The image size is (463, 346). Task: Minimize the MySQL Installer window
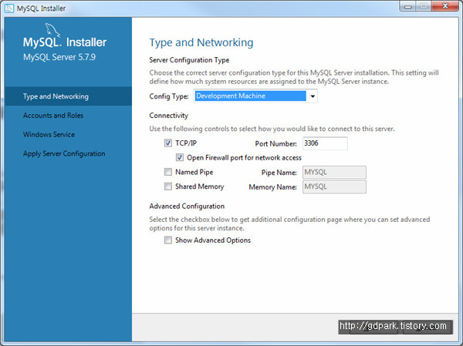pos(408,6)
